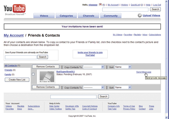Open the footer Contact link
169x119 pixels.
coord(142,109)
